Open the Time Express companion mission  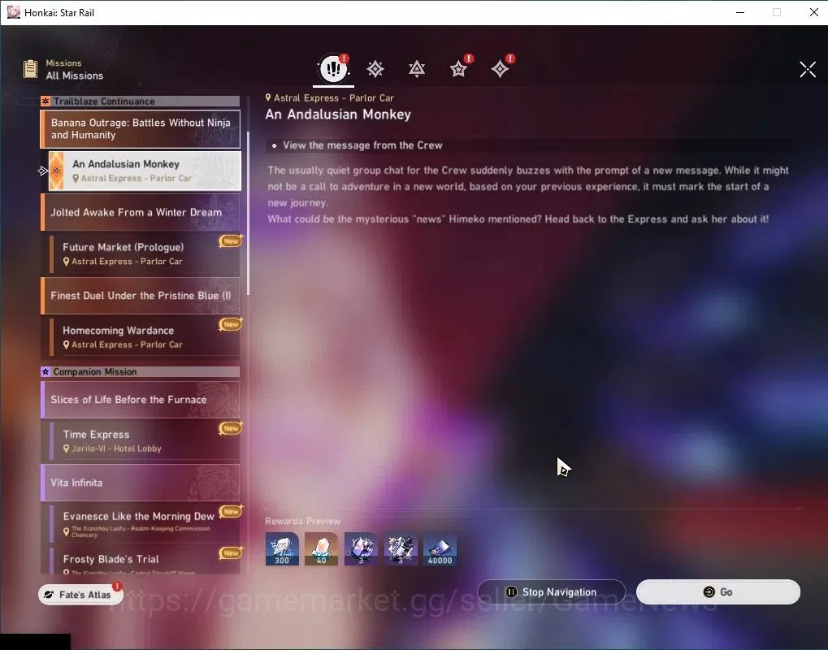coord(145,441)
